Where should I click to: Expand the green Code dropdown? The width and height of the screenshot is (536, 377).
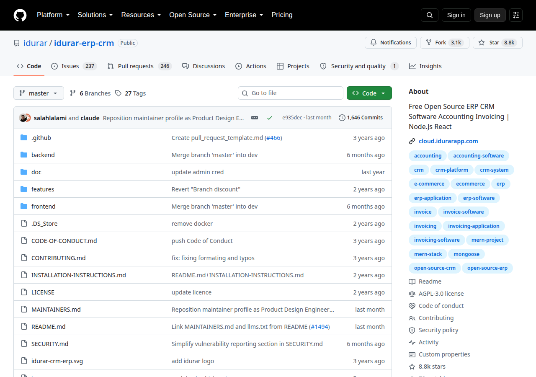pyautogui.click(x=369, y=93)
